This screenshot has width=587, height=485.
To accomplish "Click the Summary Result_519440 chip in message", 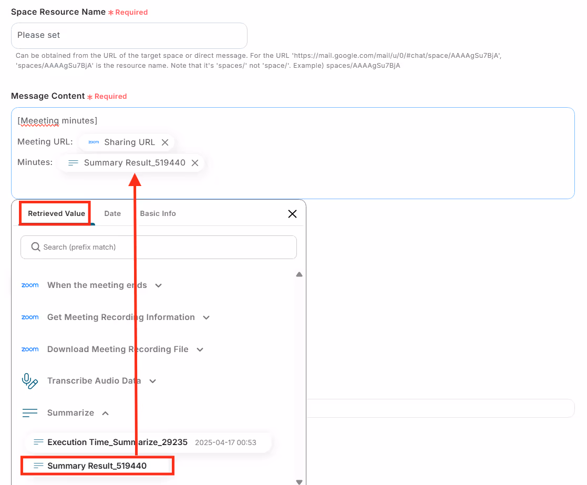I will click(131, 163).
